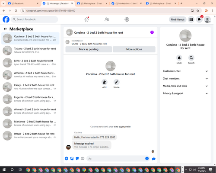Bookmark this page with star icon
This screenshot has width=216, height=173.
198,10
